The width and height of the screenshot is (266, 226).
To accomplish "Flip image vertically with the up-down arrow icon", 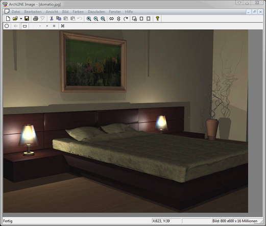I will pyautogui.click(x=118, y=19).
